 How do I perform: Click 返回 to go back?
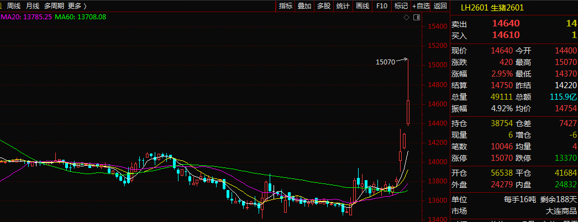(440, 6)
